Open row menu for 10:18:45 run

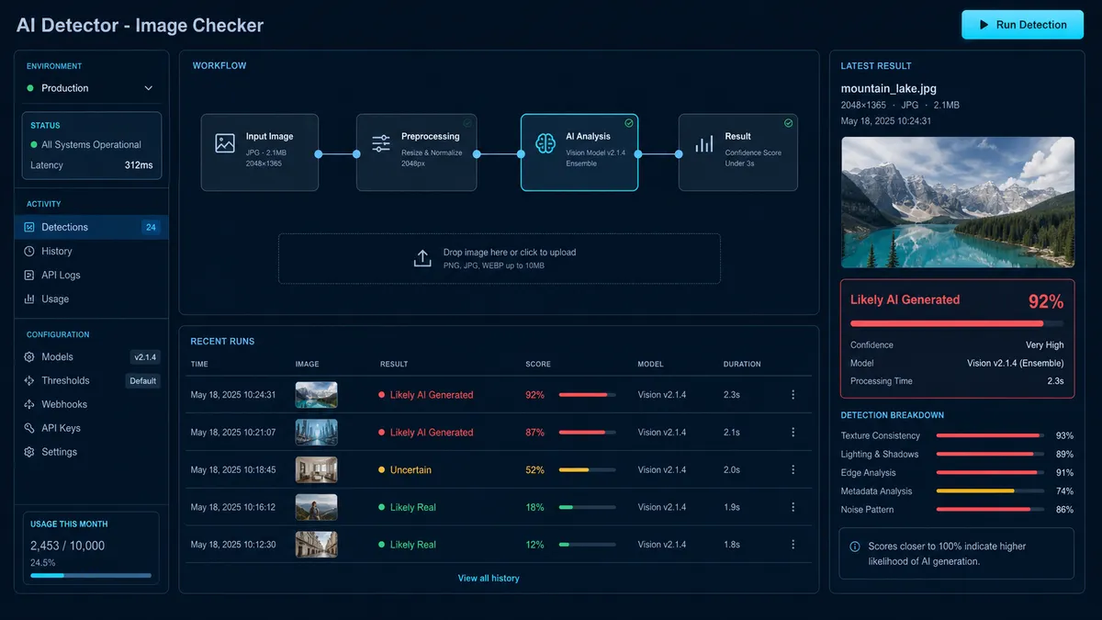793,469
